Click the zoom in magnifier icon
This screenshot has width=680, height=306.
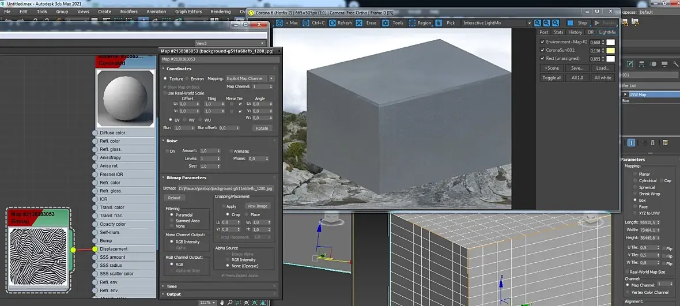[537, 23]
